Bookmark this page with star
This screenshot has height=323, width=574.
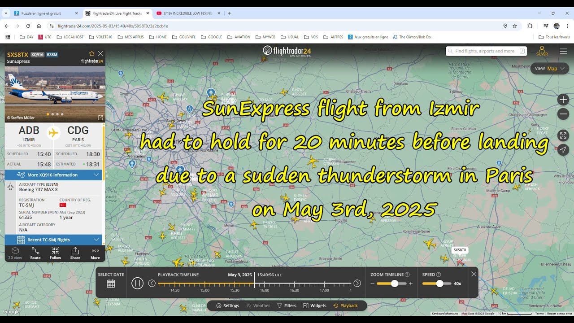515,26
